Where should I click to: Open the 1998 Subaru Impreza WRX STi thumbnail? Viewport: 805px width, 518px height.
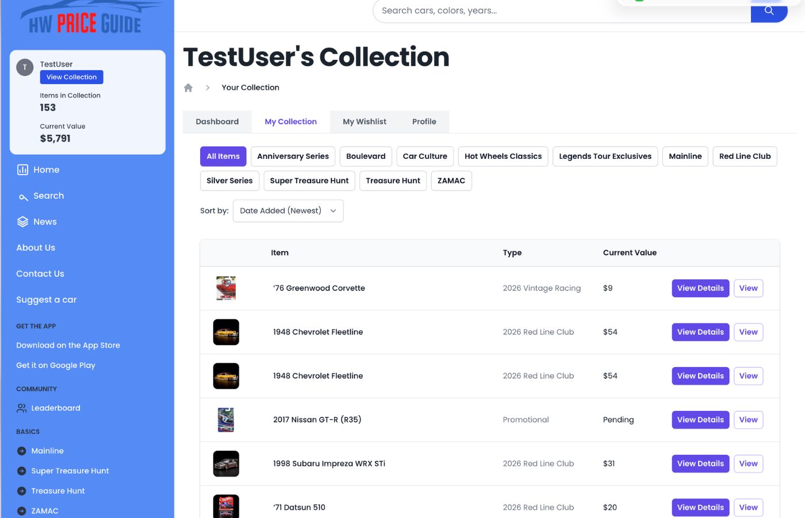tap(226, 464)
